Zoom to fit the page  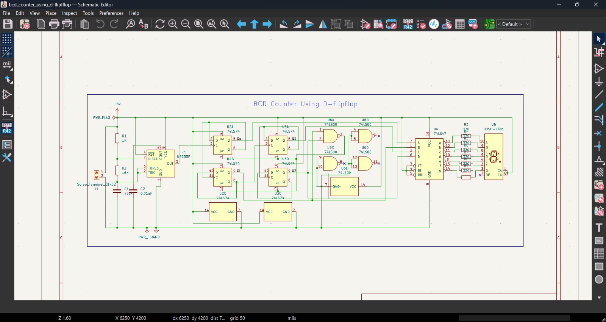coord(198,24)
